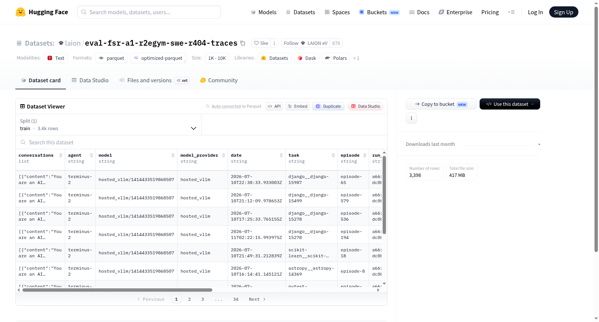Switch to the Data Studio tab
This screenshot has height=322, width=599.
pyautogui.click(x=90, y=80)
